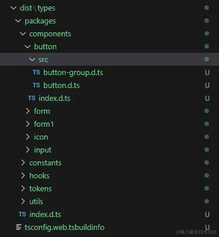Expand the form1 folder

coord(28,124)
